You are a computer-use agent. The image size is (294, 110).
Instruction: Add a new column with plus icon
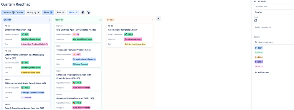point(158,19)
